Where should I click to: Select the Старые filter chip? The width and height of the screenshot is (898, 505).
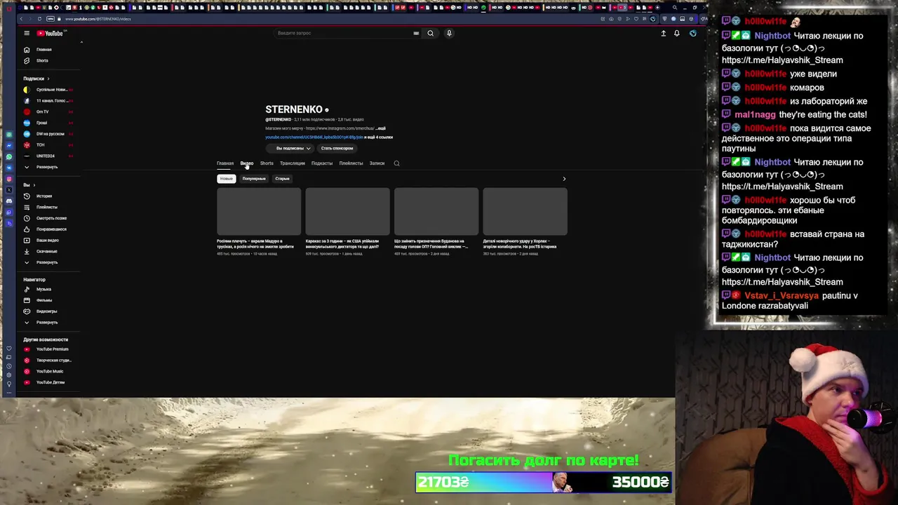282,179
